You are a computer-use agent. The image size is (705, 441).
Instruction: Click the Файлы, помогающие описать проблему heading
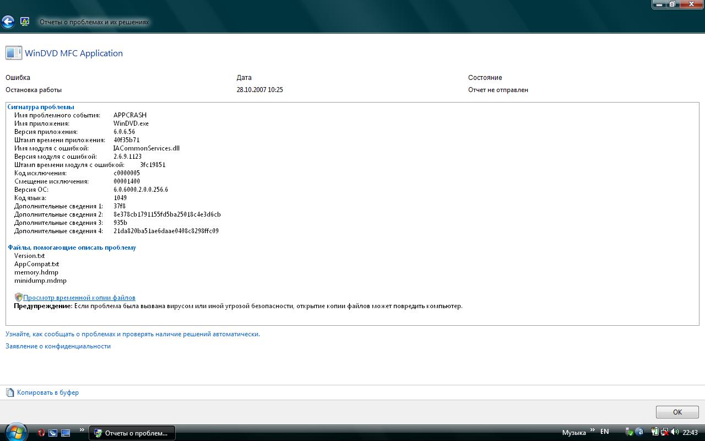pos(72,248)
